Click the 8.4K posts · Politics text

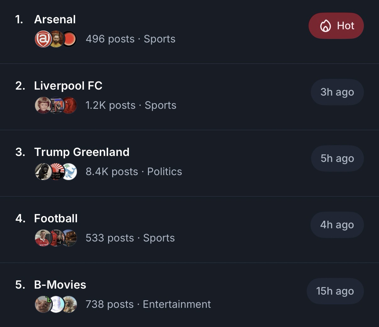tap(134, 172)
